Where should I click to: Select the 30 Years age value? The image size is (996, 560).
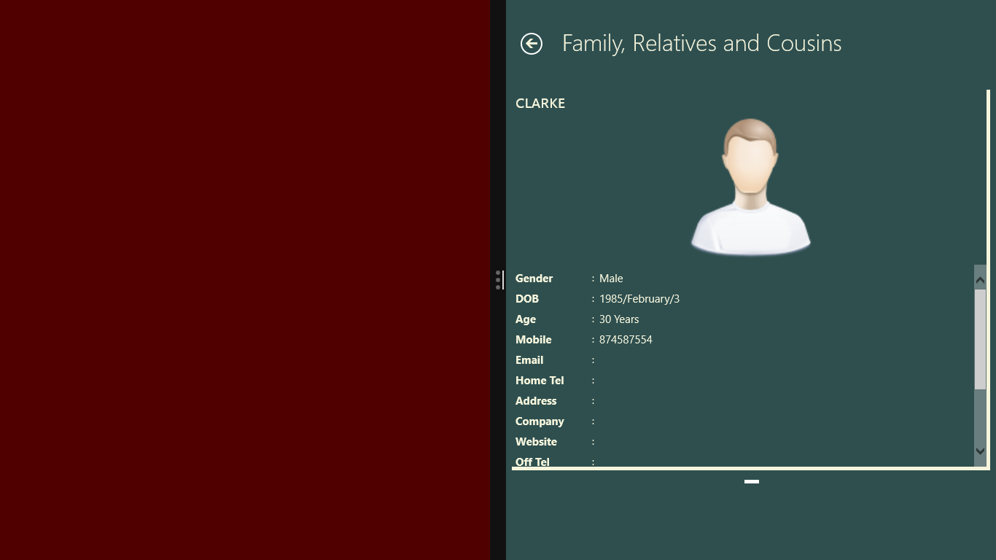click(619, 319)
